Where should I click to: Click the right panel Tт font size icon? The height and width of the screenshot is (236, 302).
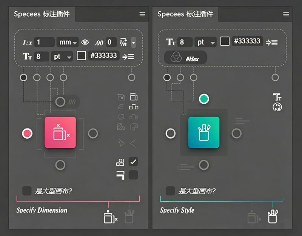coord(171,42)
